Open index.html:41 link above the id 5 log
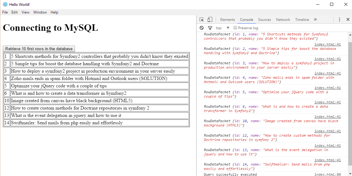The width and height of the screenshot is (352, 176). pos(328,88)
